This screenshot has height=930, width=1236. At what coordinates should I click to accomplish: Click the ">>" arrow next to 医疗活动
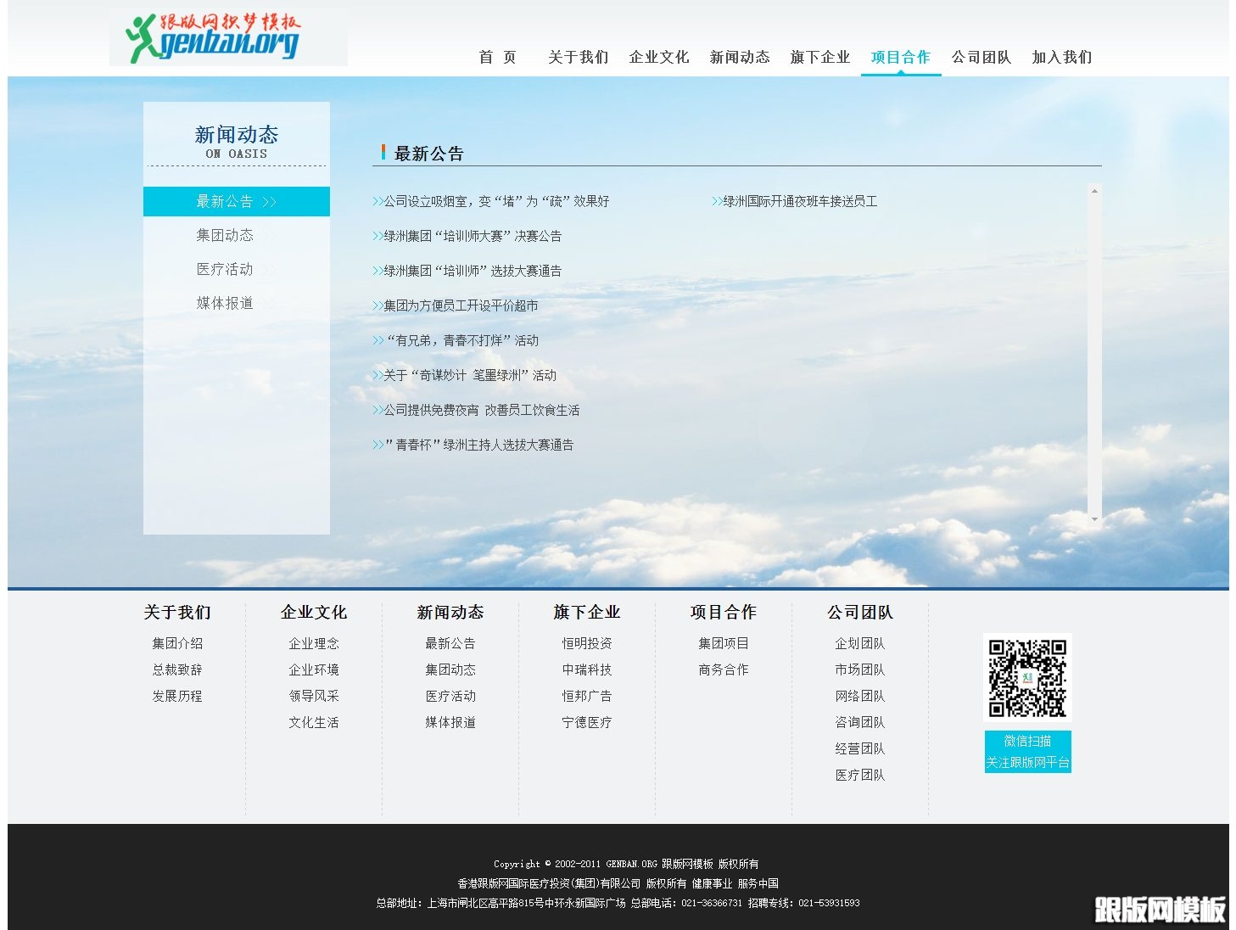[270, 269]
